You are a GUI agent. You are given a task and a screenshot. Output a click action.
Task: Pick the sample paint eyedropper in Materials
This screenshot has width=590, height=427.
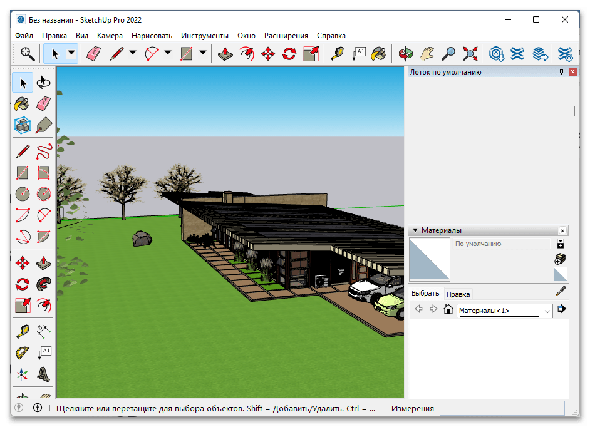click(x=561, y=292)
